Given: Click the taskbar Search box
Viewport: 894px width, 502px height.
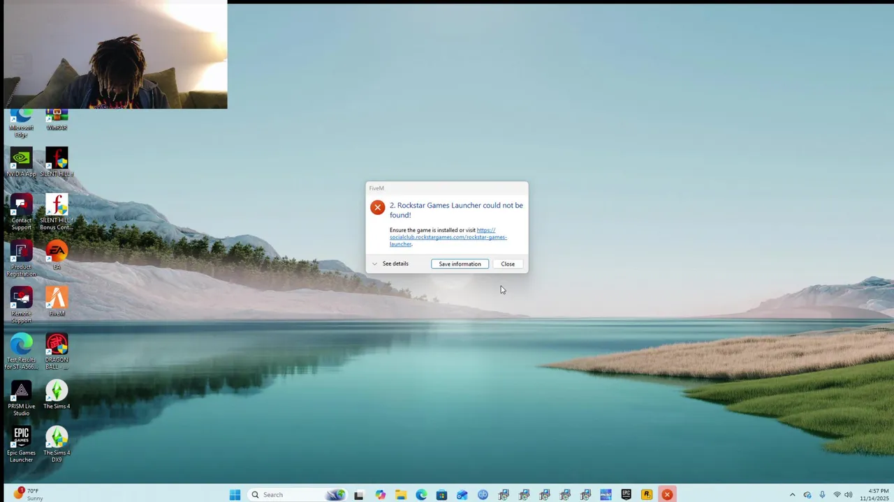Looking at the screenshot, I should click(297, 494).
